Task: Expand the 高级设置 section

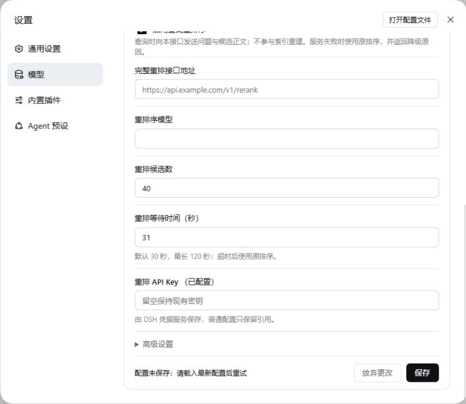Action: 154,344
